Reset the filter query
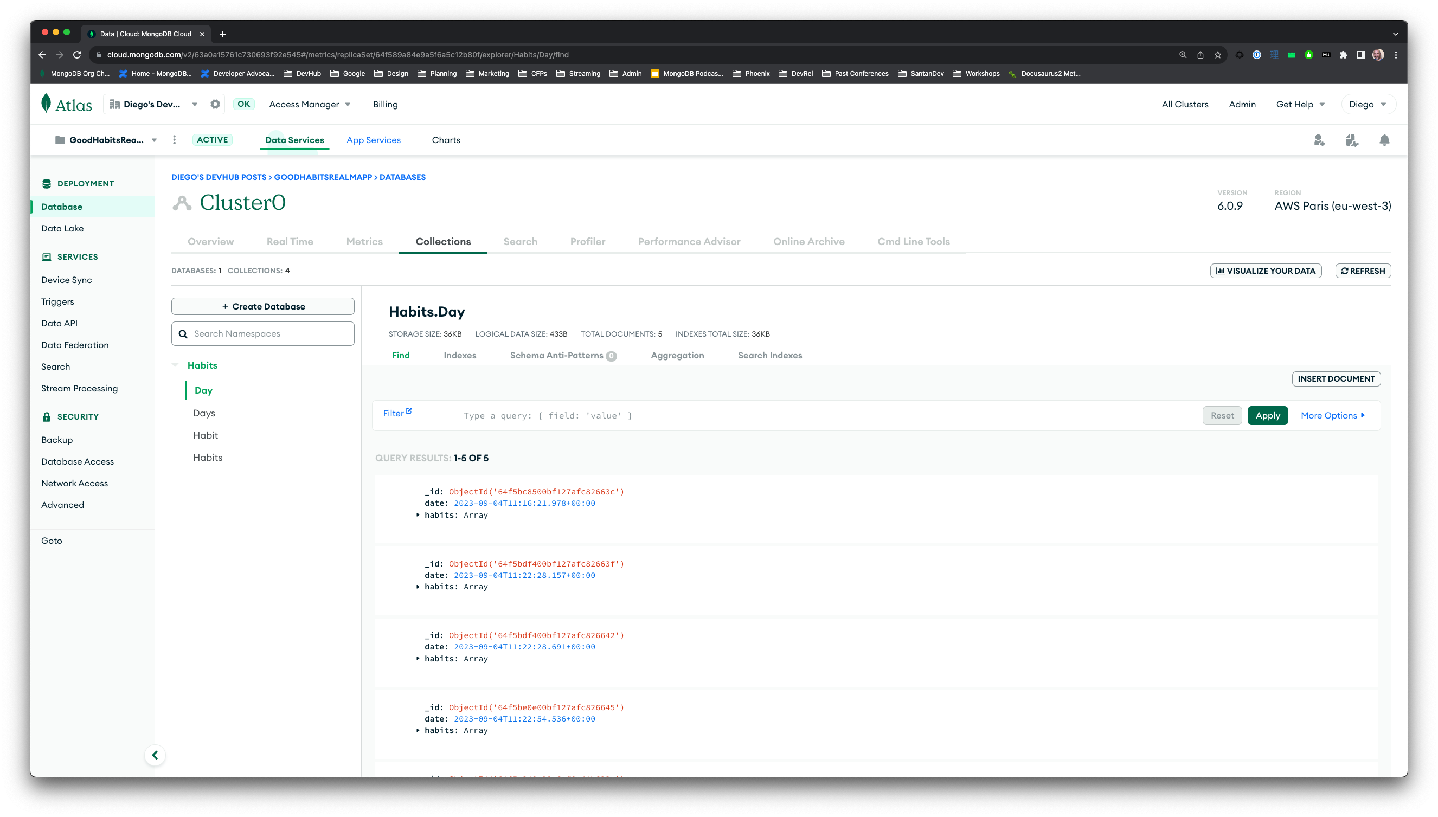1438x817 pixels. tap(1222, 415)
